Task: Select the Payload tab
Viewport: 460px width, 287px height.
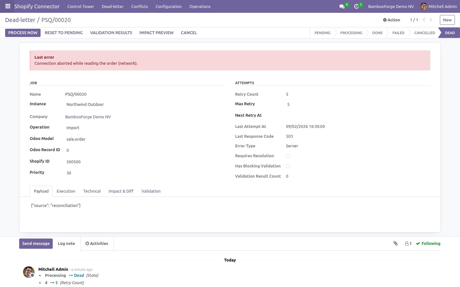Action: click(41, 191)
